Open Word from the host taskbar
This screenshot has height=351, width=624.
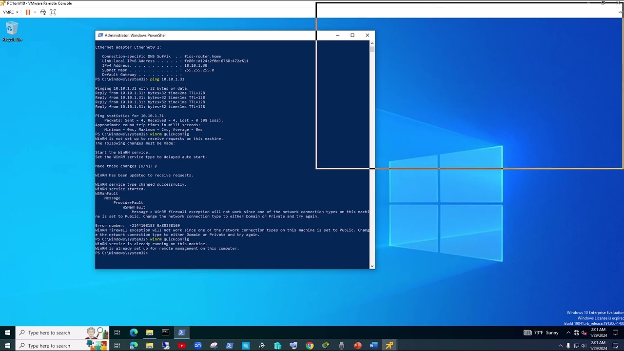coord(373,346)
